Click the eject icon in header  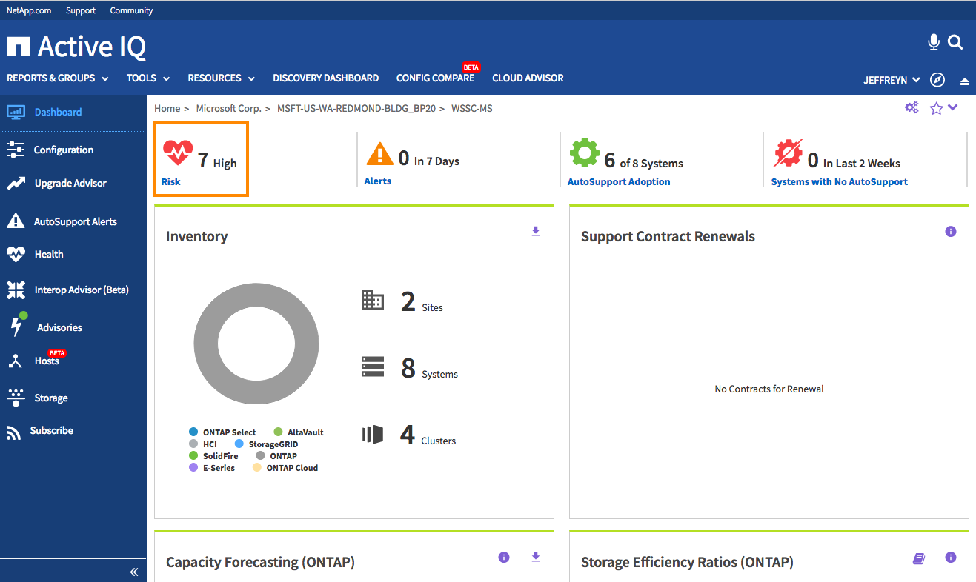(964, 81)
